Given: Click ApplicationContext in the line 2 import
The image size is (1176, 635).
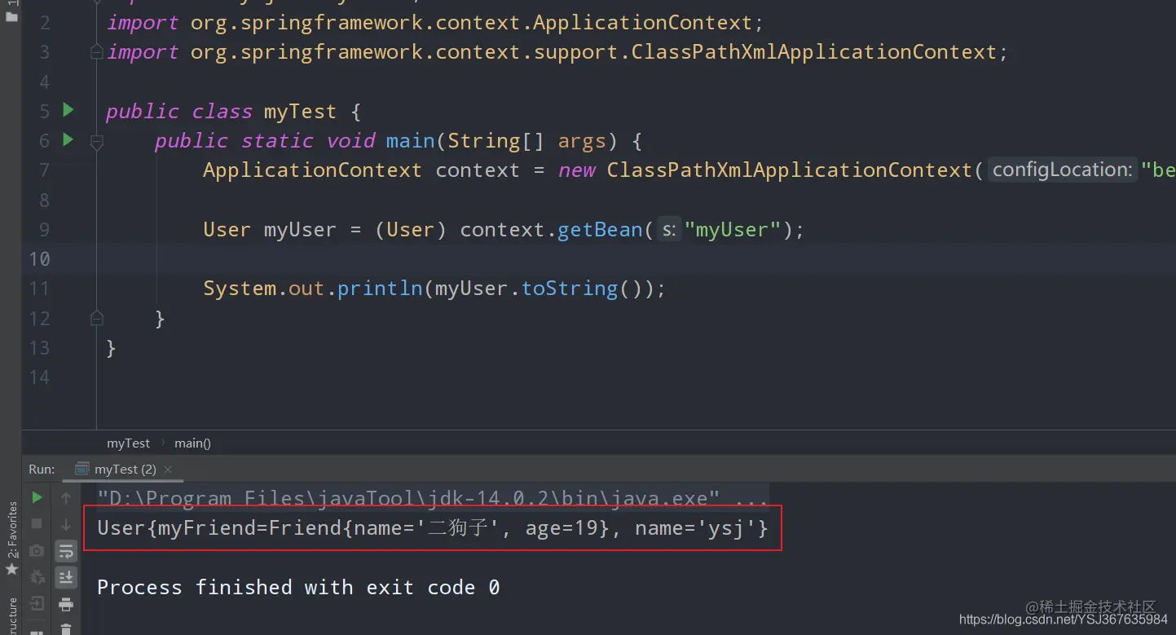Looking at the screenshot, I should click(x=642, y=23).
